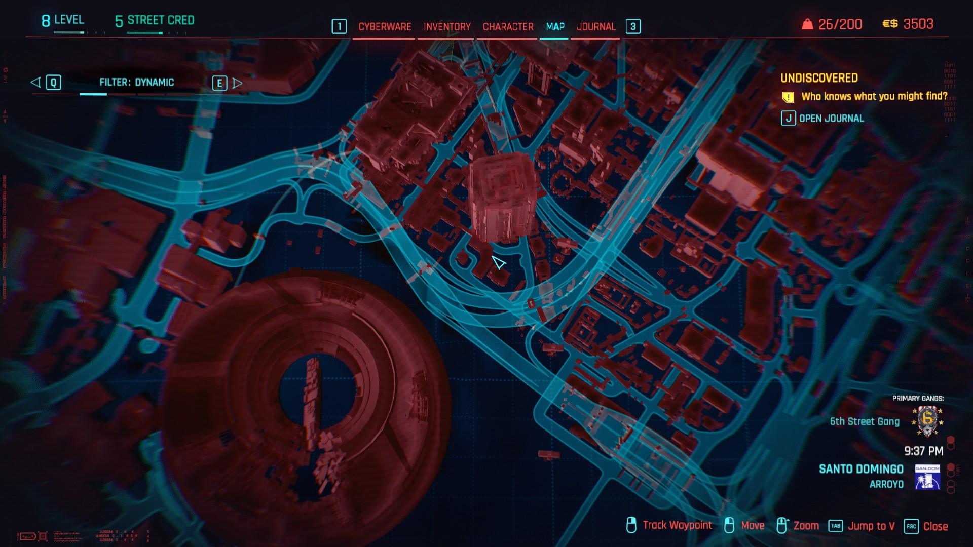Viewport: 973px width, 547px height.
Task: Click the 8 Level indicator
Action: pyautogui.click(x=62, y=20)
